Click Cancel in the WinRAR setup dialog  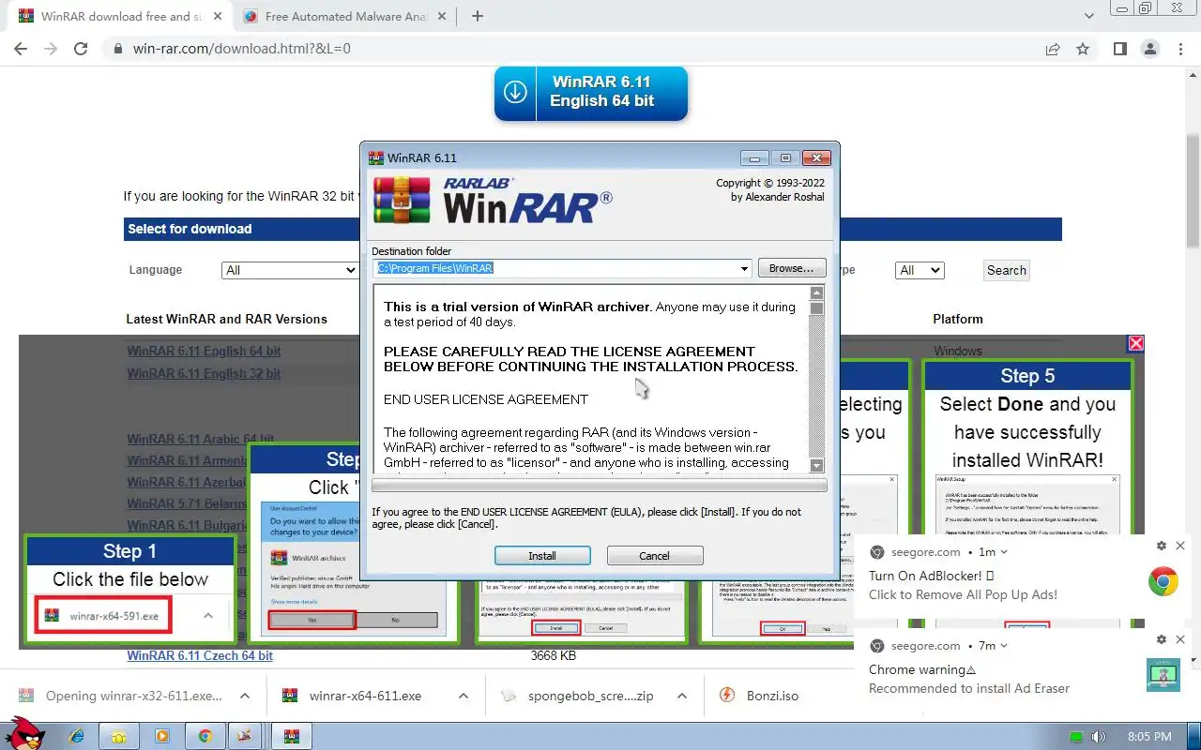655,556
